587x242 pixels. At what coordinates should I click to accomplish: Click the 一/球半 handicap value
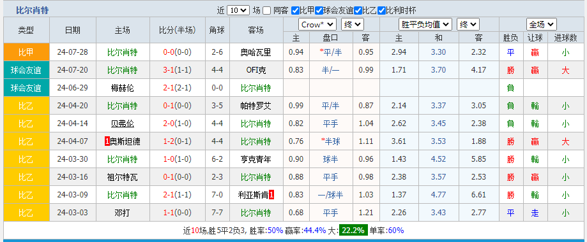coord(331,195)
